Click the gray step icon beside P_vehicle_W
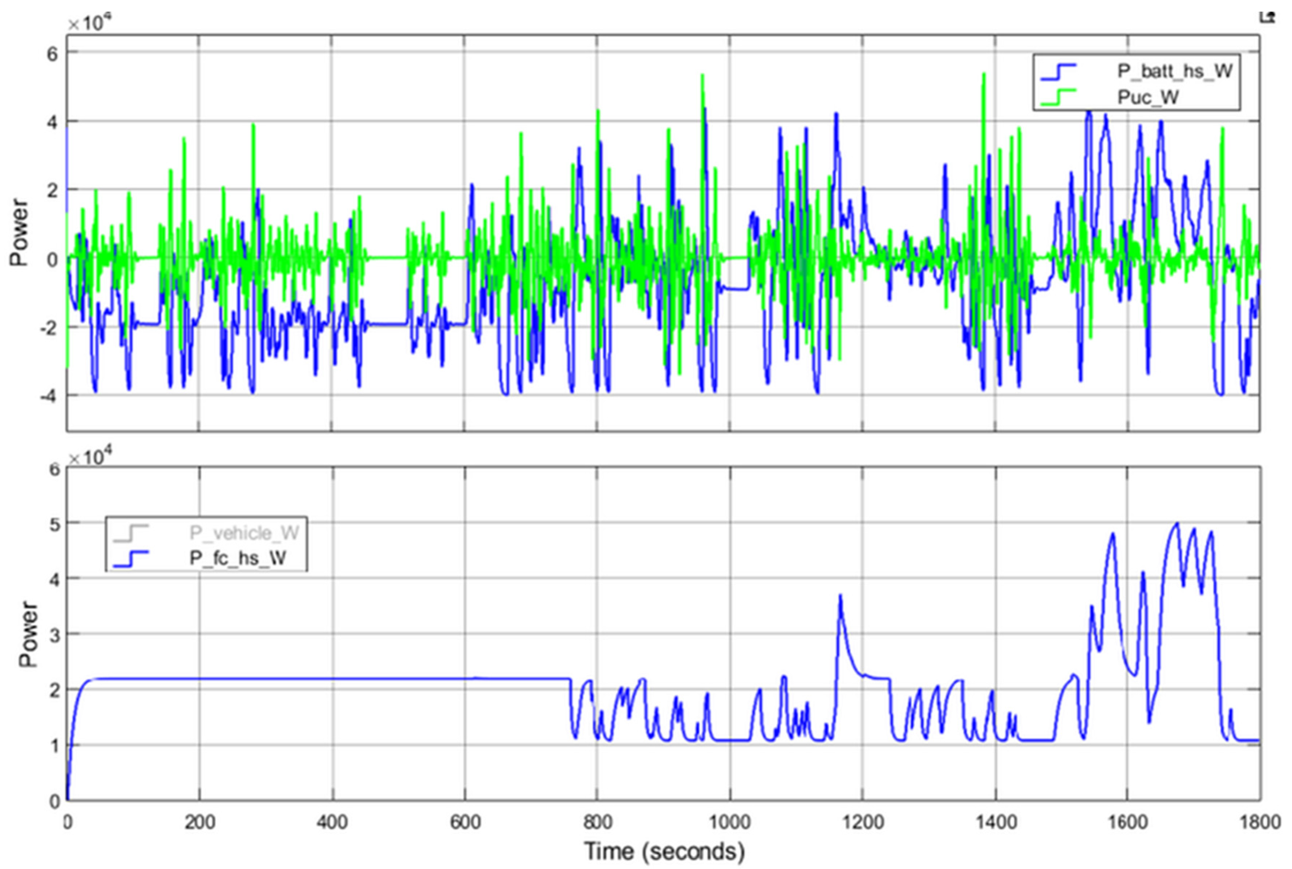The image size is (1292, 869). click(x=131, y=533)
